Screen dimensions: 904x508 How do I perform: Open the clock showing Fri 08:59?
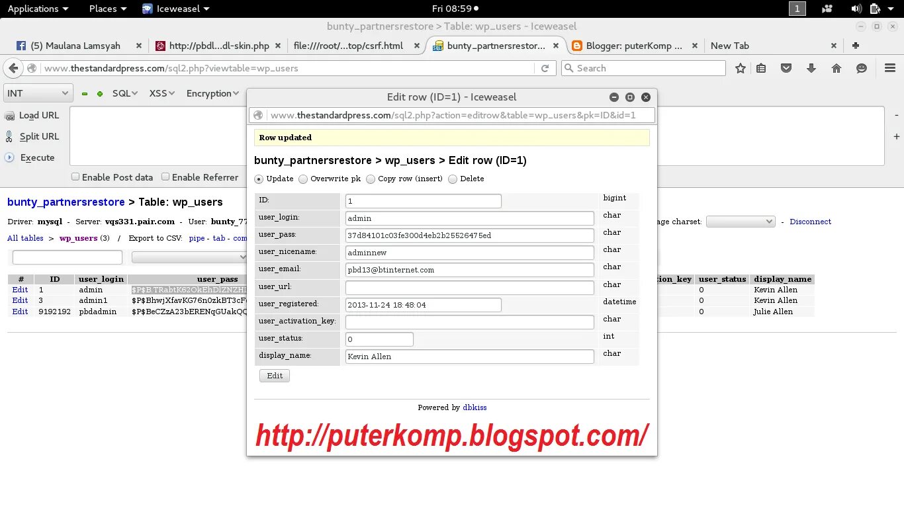tap(455, 9)
